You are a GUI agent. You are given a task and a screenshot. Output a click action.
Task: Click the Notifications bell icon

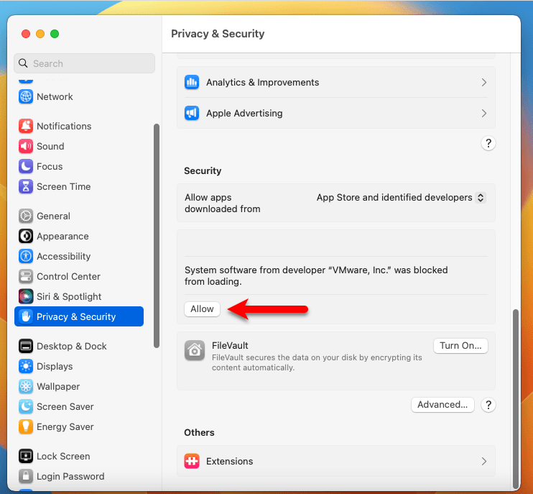[x=26, y=127]
